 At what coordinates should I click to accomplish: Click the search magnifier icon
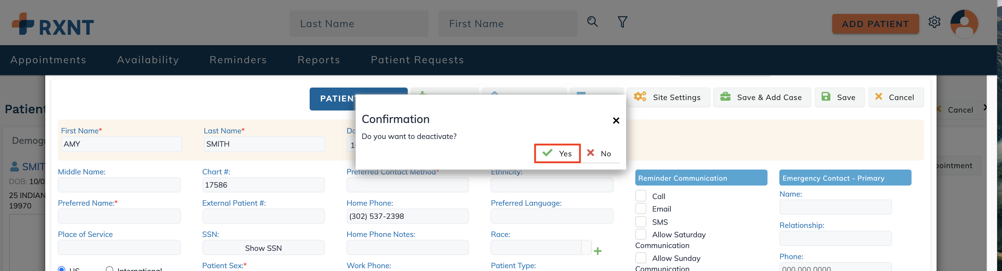point(593,22)
